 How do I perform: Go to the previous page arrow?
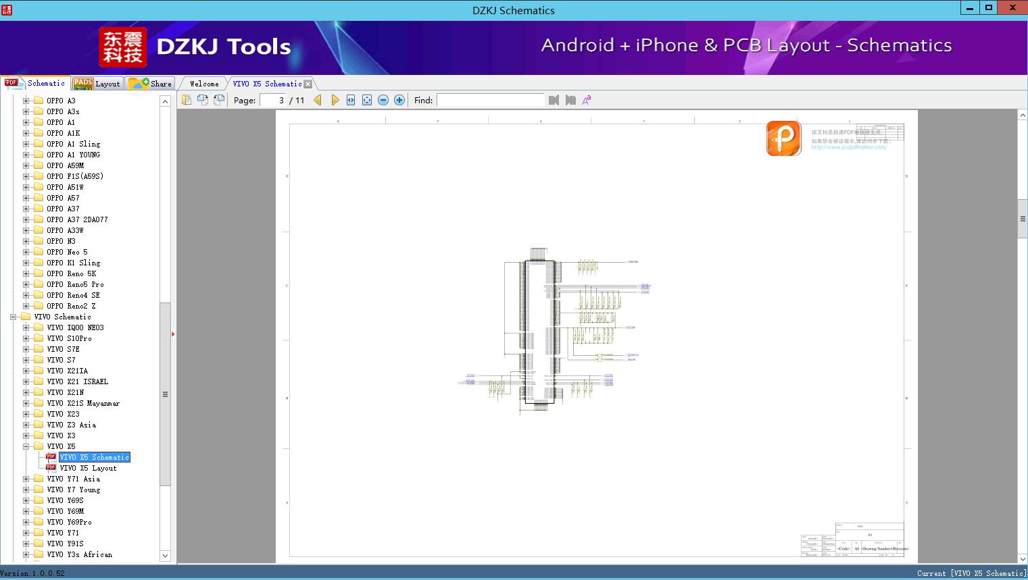tap(318, 100)
